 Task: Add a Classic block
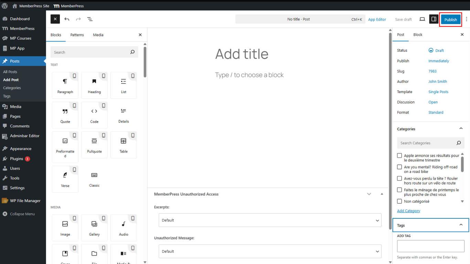click(x=94, y=179)
